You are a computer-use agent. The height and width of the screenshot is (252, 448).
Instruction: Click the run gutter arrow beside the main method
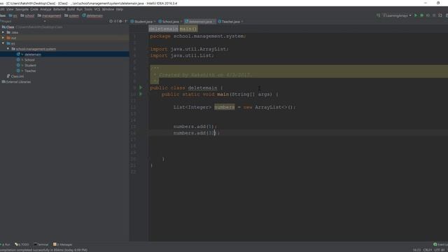[x=141, y=94]
